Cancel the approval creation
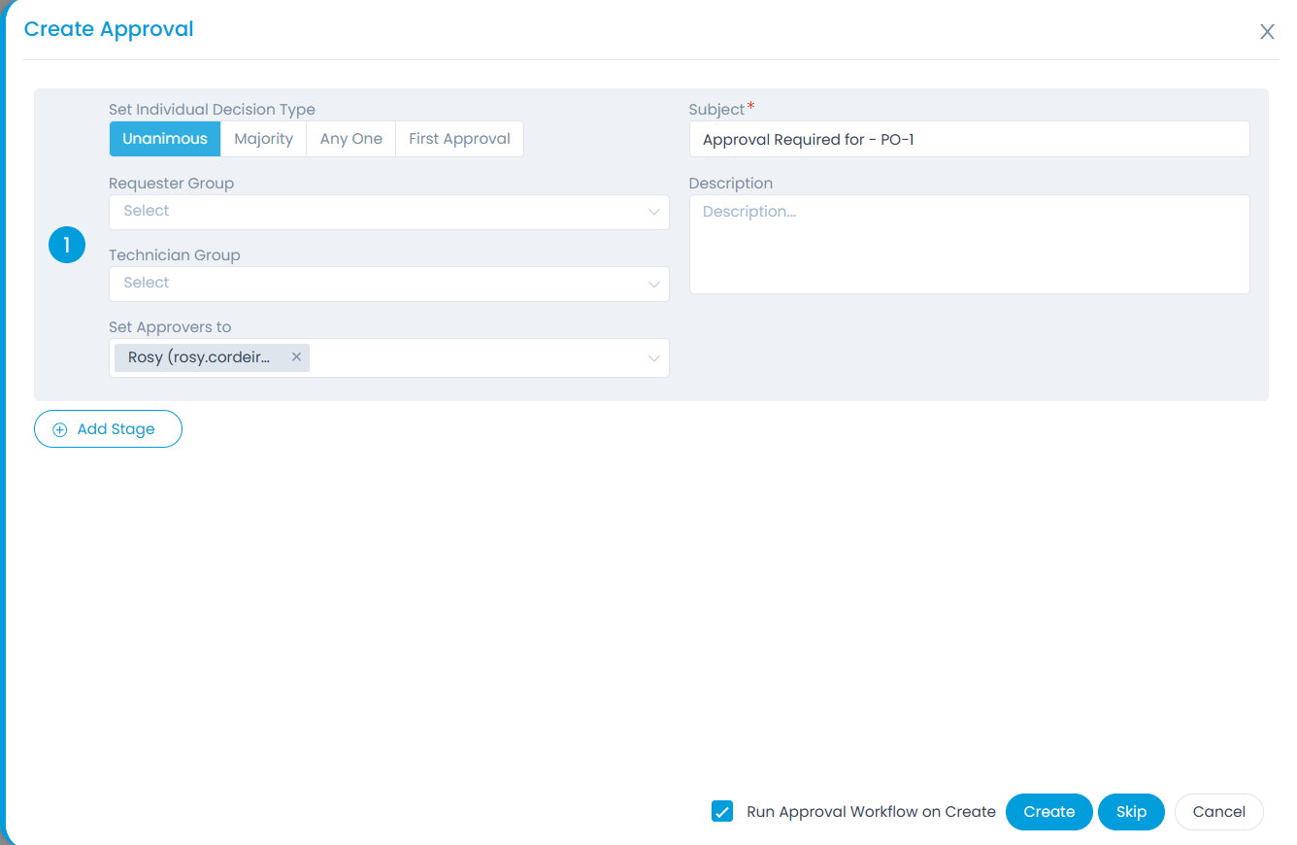 tap(1218, 811)
